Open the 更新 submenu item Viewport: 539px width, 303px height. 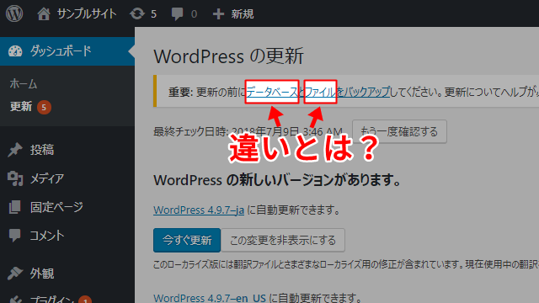click(21, 107)
